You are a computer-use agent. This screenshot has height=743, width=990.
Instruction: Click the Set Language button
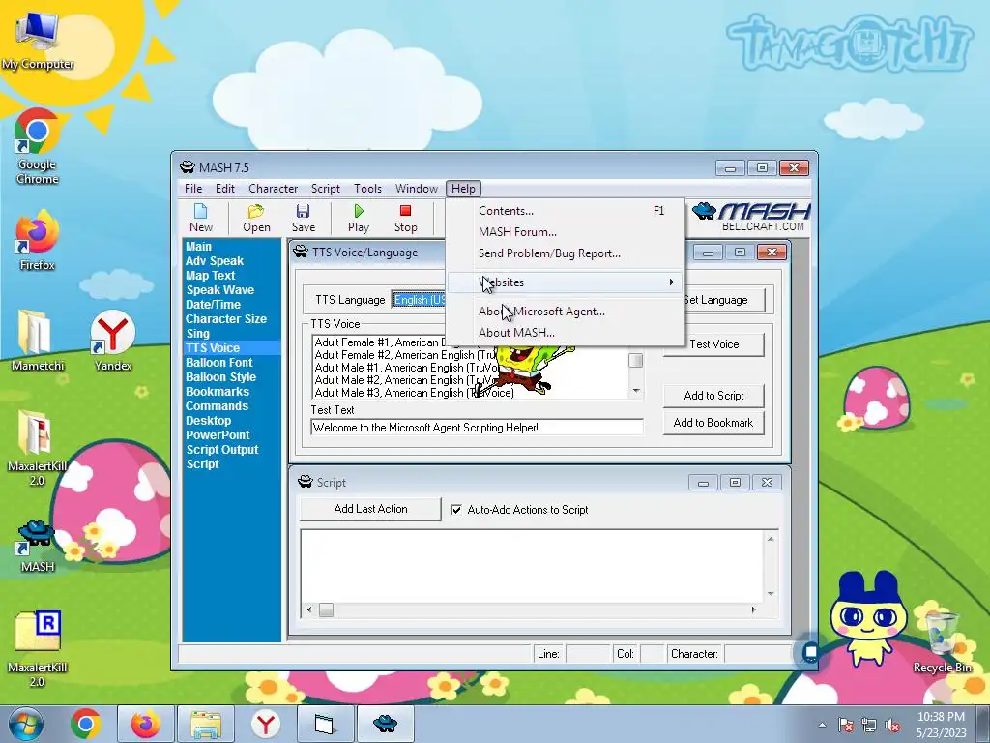(x=725, y=300)
